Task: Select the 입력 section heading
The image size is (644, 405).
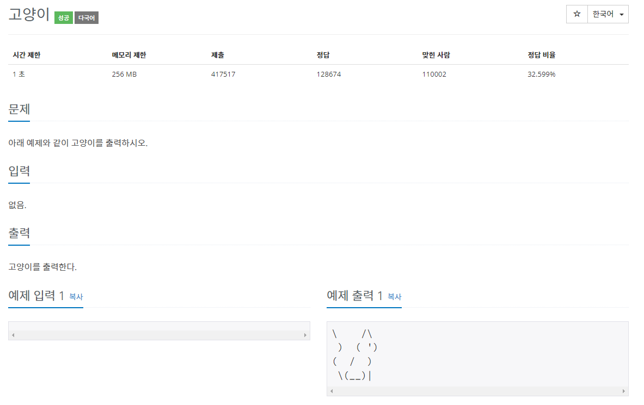Action: click(x=19, y=171)
